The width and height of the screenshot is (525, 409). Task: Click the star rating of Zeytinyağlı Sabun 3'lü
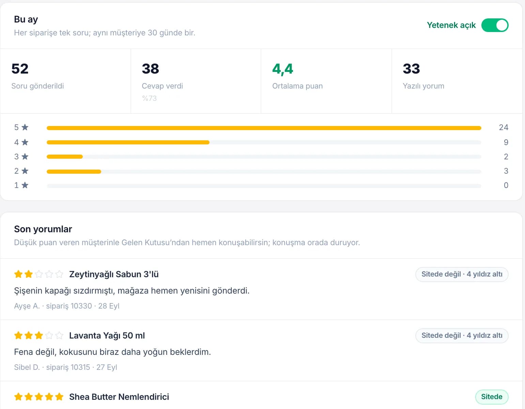click(x=39, y=274)
